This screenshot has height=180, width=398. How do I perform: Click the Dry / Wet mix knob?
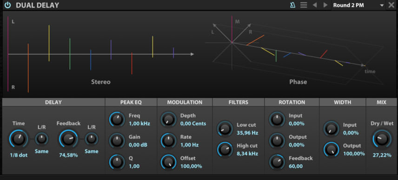382,139
